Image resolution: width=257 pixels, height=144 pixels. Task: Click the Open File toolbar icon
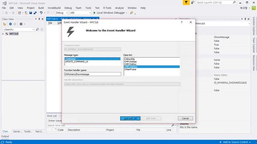[26, 13]
